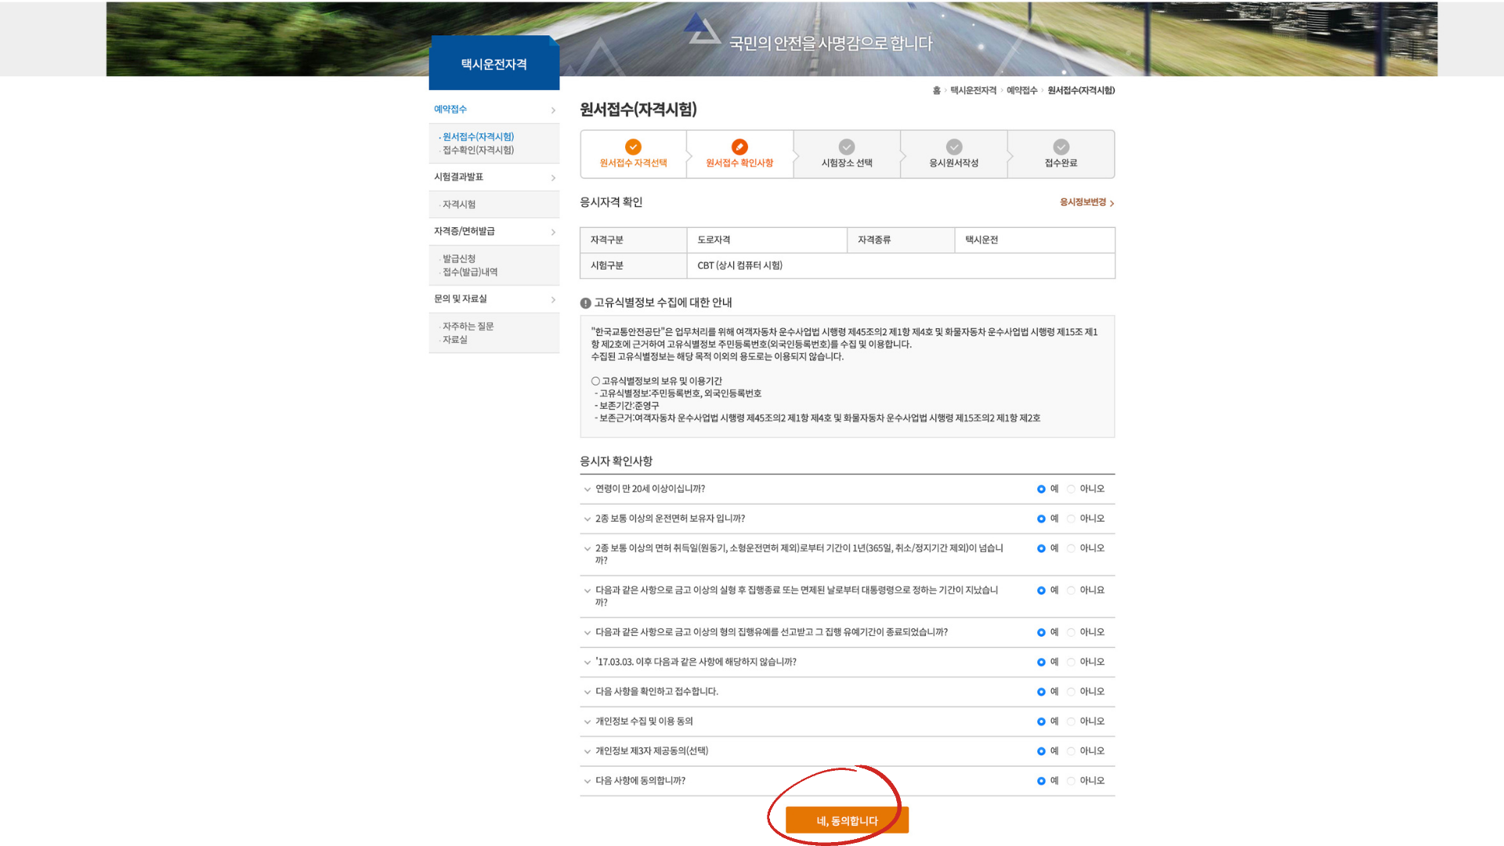Click the 시험장소 선택 step icon
Viewport: 1504px width, 846px height.
point(847,146)
